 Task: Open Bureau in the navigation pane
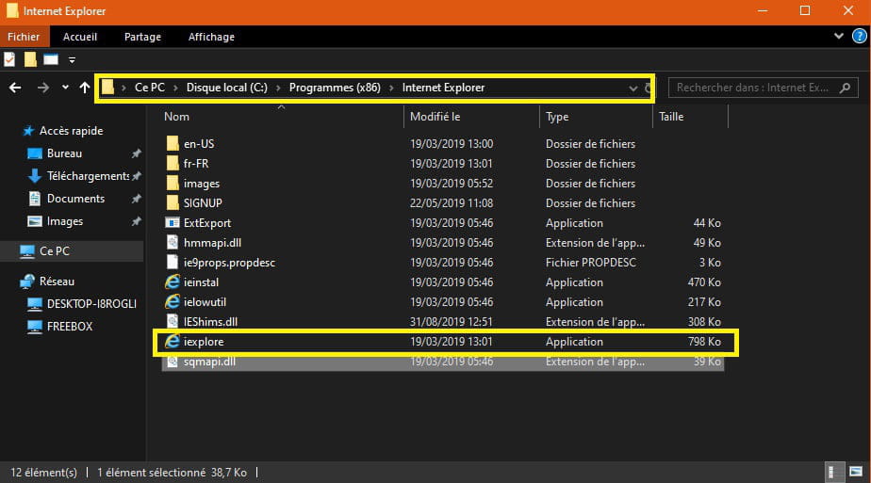(x=64, y=153)
